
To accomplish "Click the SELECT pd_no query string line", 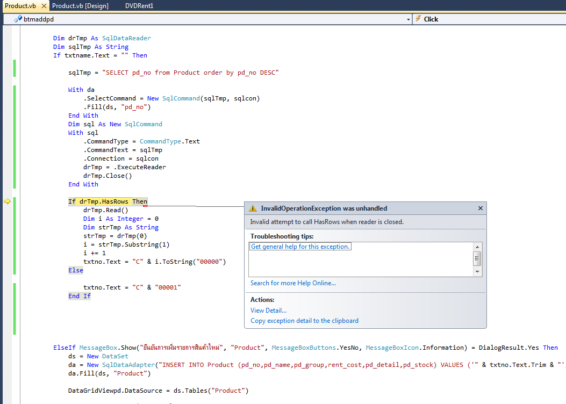I will pos(173,73).
